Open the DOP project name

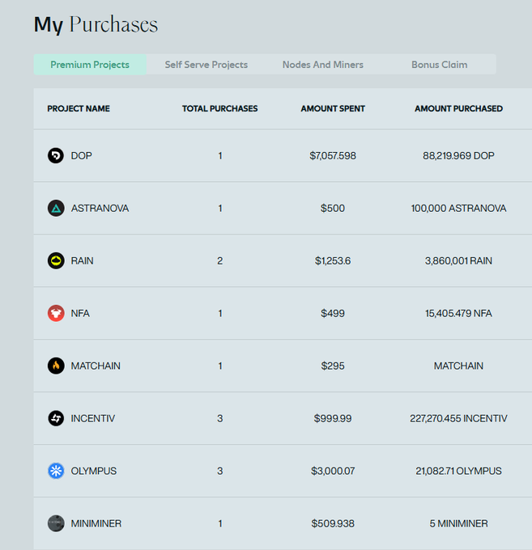tap(82, 156)
